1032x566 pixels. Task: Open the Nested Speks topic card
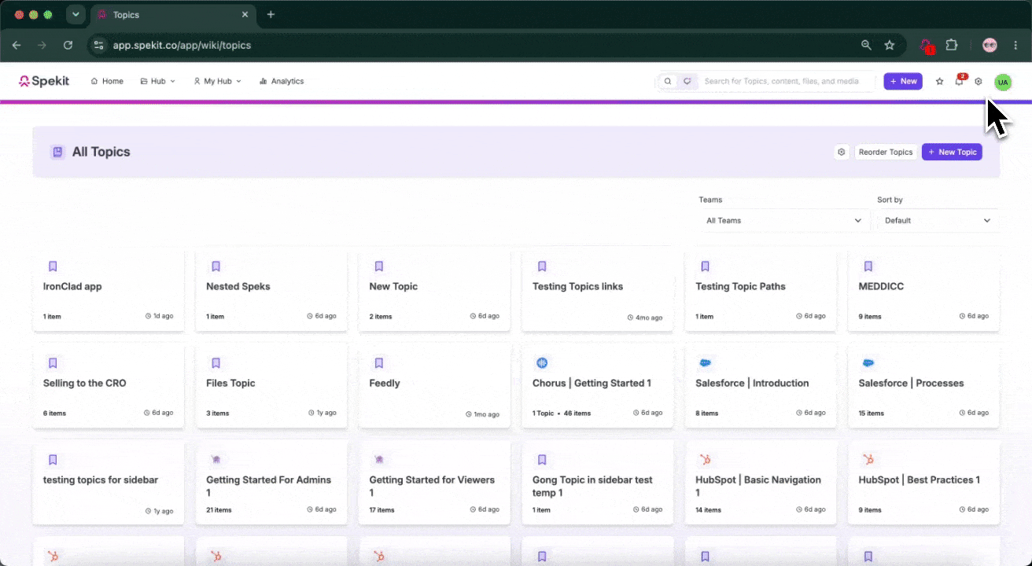point(271,291)
